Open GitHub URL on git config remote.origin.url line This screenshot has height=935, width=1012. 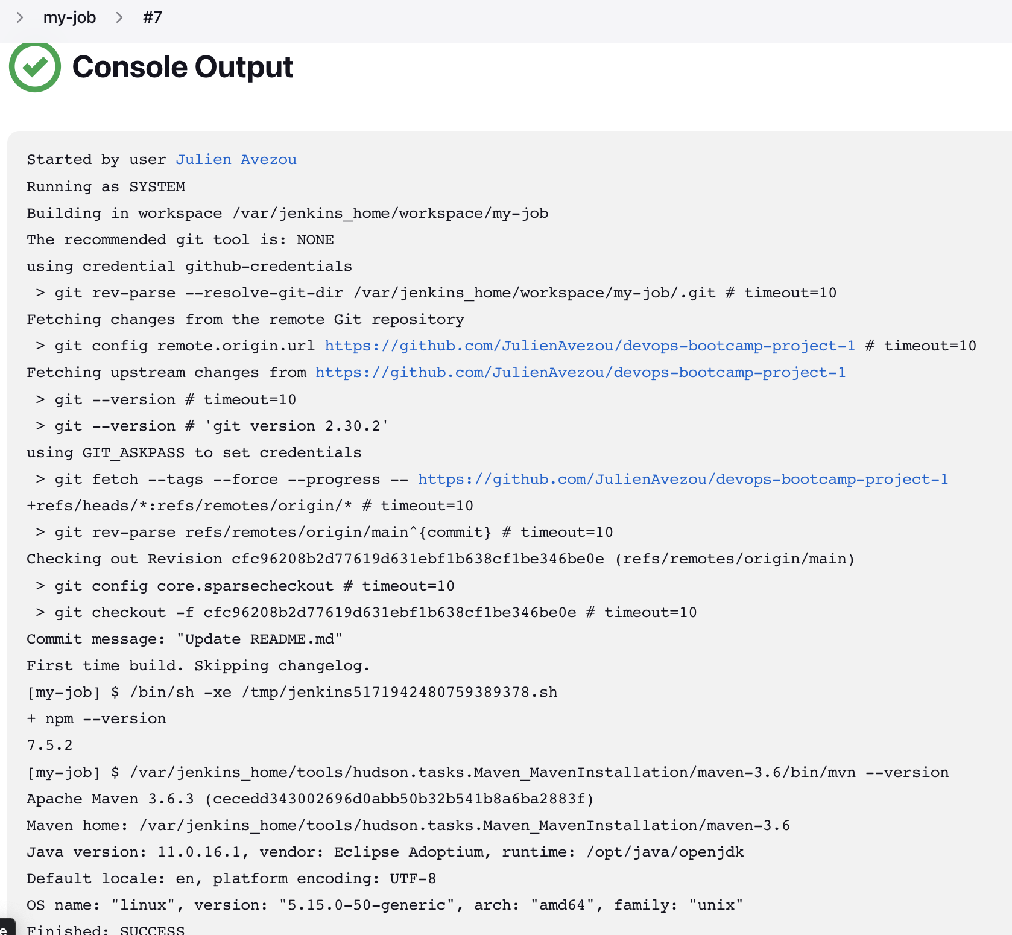pos(590,346)
